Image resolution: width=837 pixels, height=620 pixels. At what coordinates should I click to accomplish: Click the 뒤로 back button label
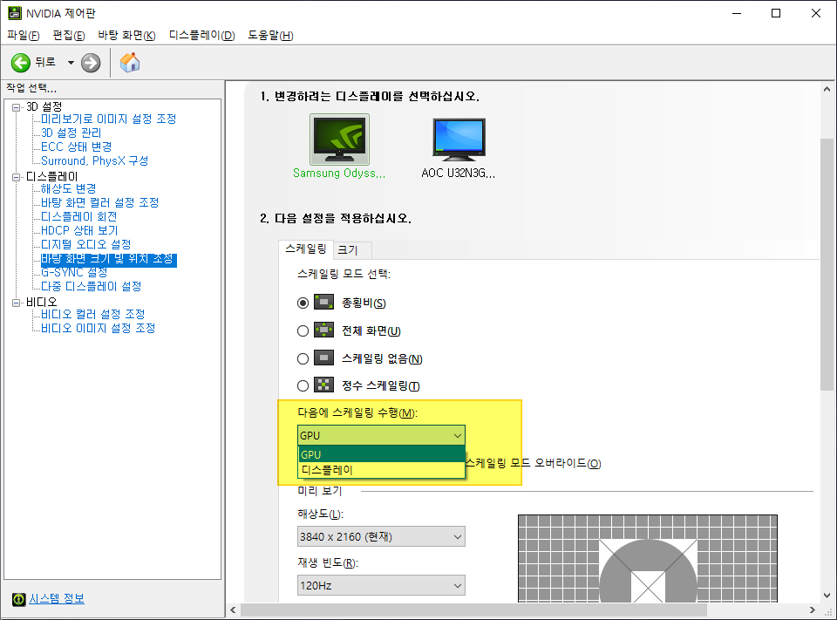pos(45,63)
